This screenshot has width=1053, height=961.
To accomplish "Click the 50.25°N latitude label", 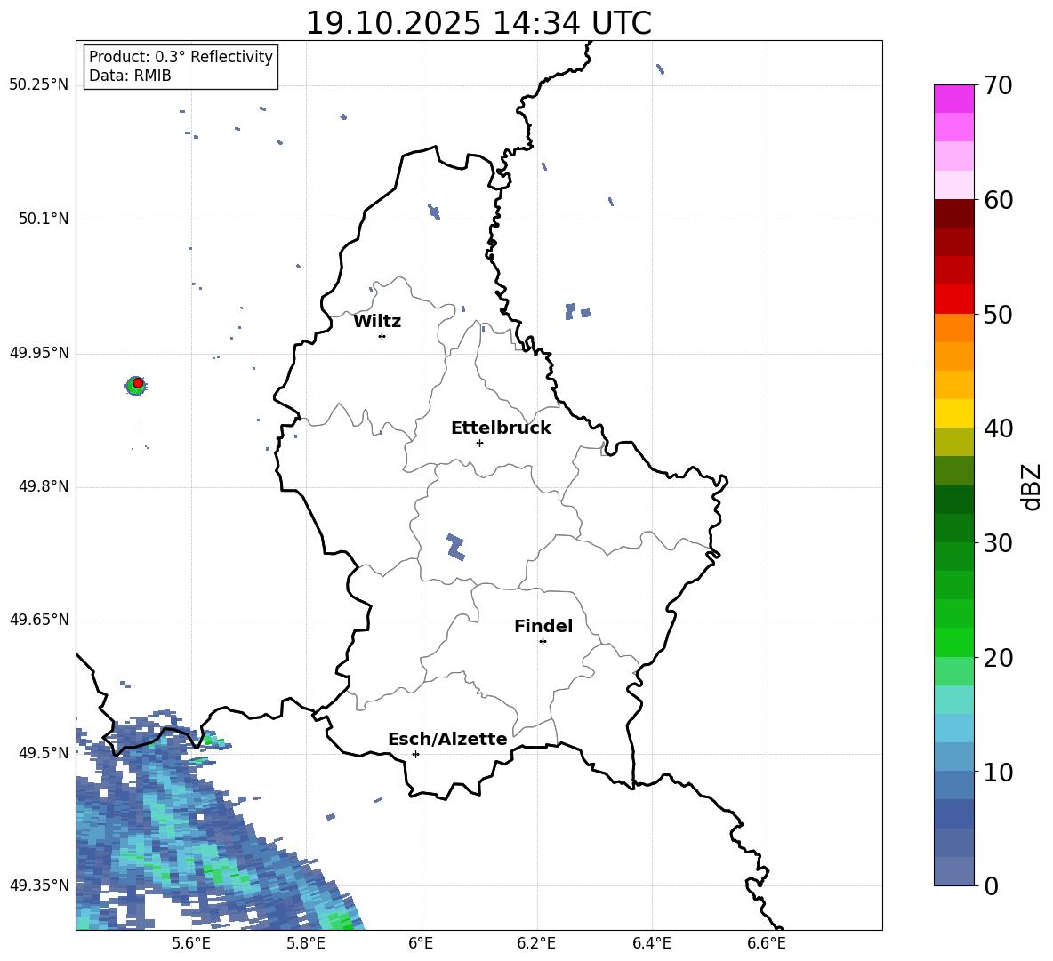I will coord(39,85).
